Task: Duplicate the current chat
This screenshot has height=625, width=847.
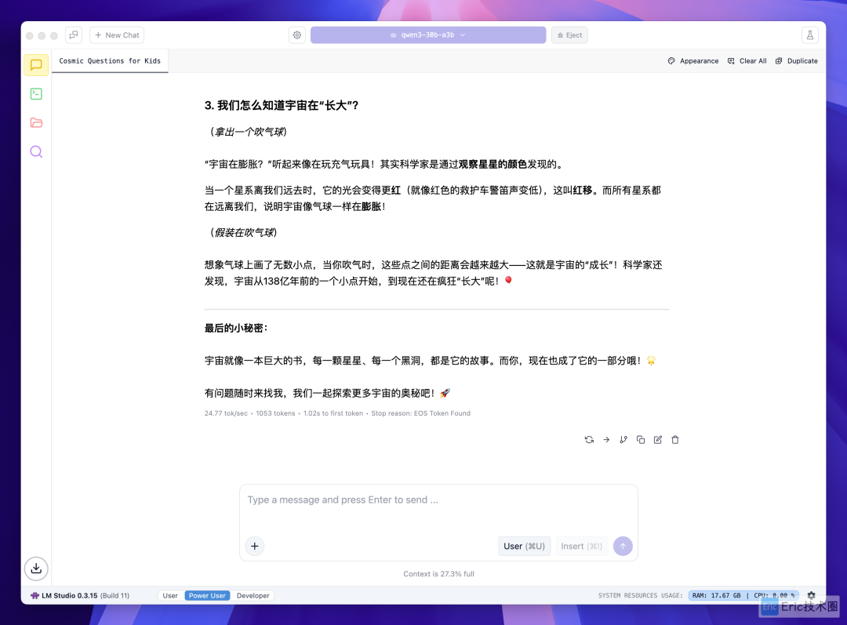Action: [x=797, y=61]
